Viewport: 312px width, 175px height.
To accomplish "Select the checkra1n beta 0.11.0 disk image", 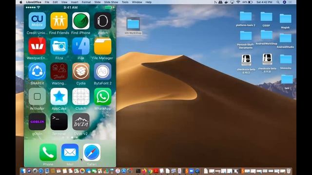I will pyautogui.click(x=267, y=59).
